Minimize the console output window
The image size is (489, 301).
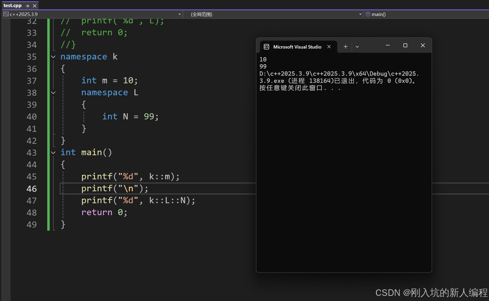(x=388, y=45)
